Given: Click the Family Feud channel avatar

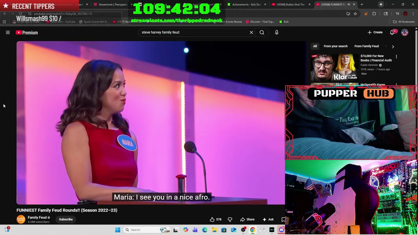Looking at the screenshot, I should point(21,219).
